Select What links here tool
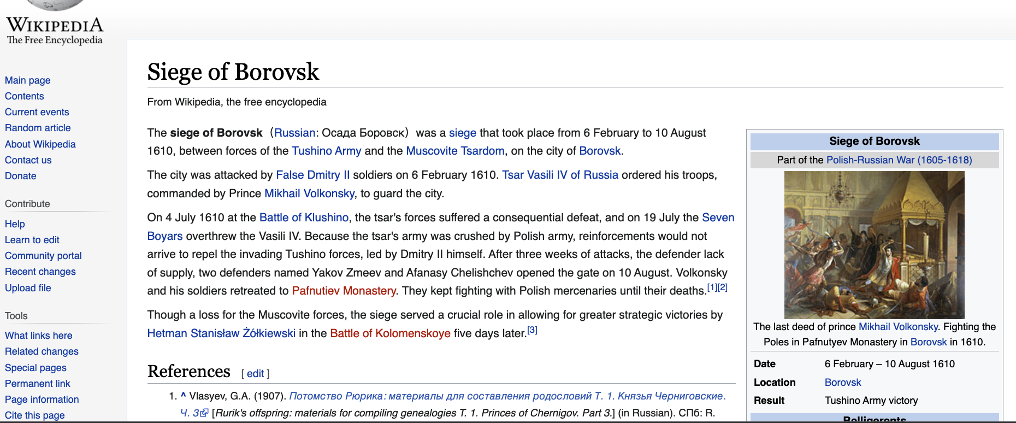This screenshot has width=1016, height=423. point(39,336)
